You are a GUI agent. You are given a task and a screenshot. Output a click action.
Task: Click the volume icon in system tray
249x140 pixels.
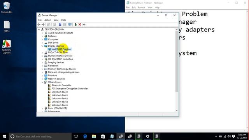click(x=229, y=136)
